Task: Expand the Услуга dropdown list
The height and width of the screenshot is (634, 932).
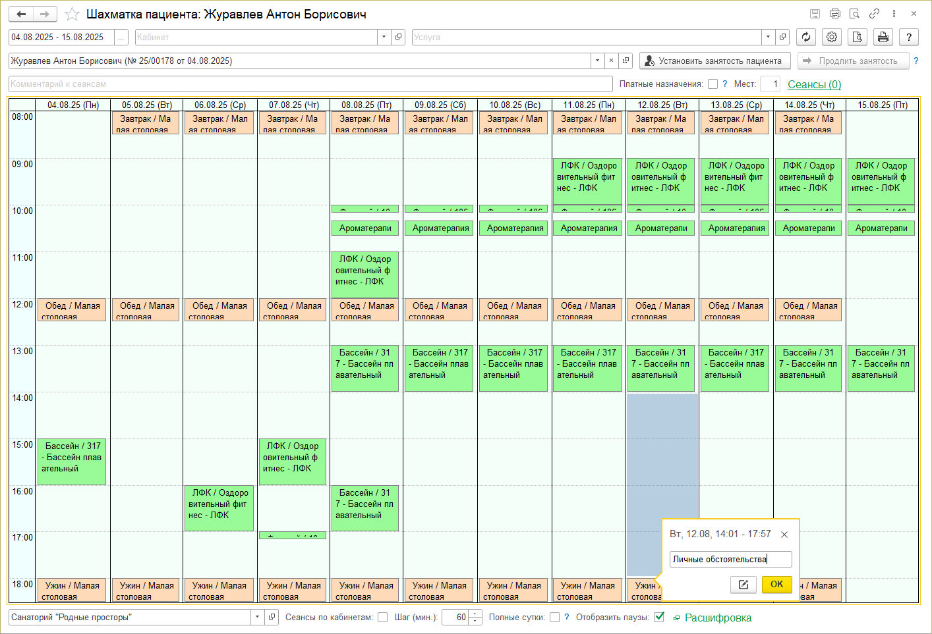Action: coord(768,38)
